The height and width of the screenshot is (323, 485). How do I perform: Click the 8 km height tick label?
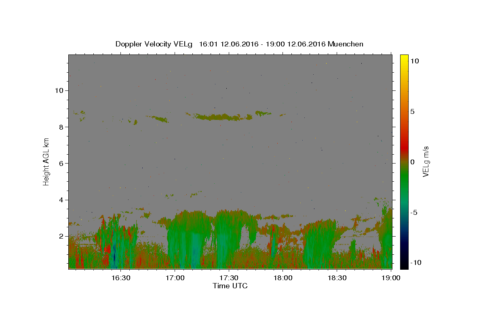pos(61,127)
